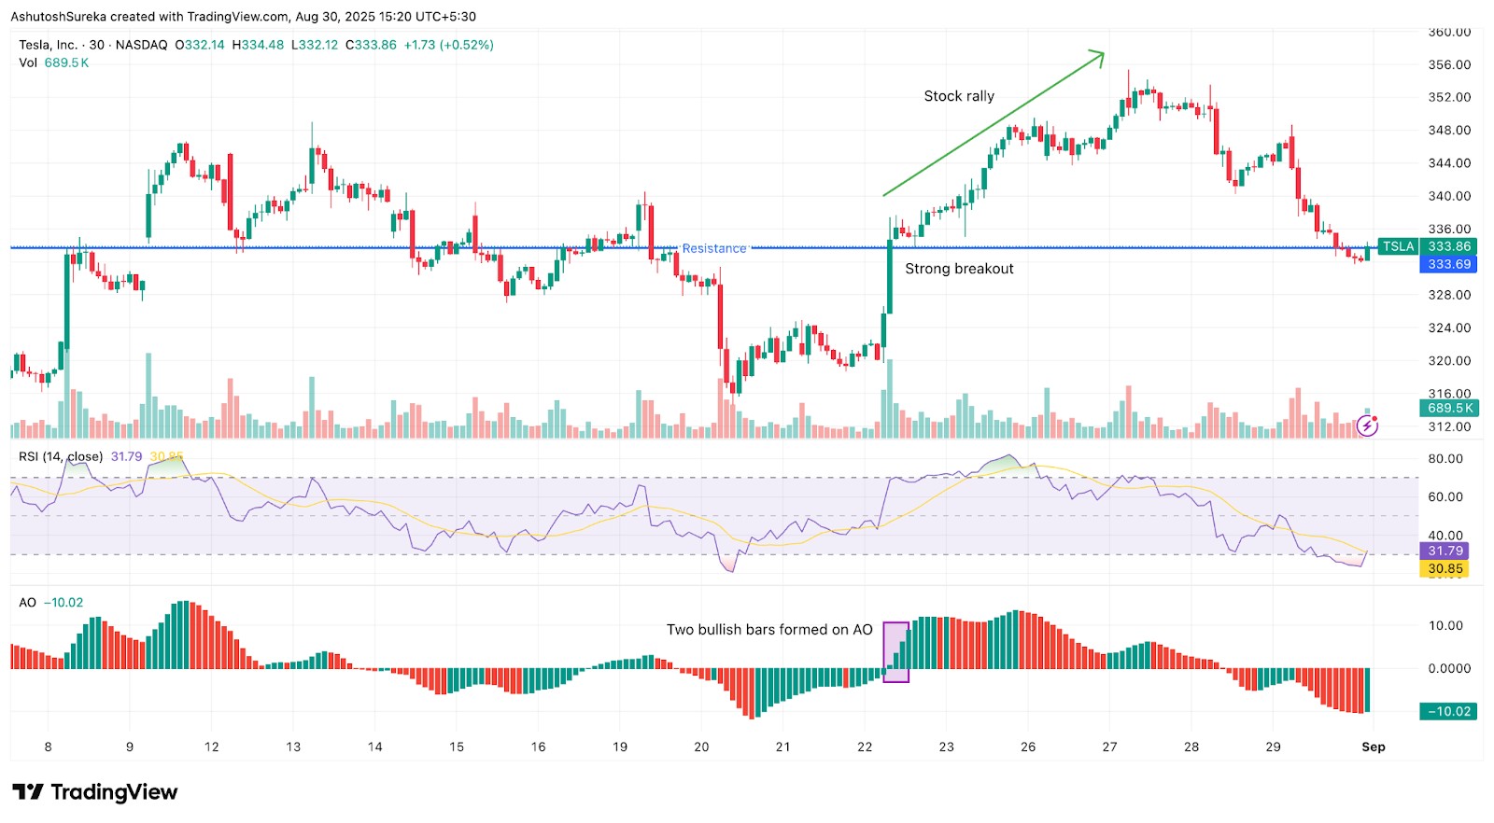Click the TradingView logo at the bottom
Image resolution: width=1494 pixels, height=823 pixels.
coord(94,792)
